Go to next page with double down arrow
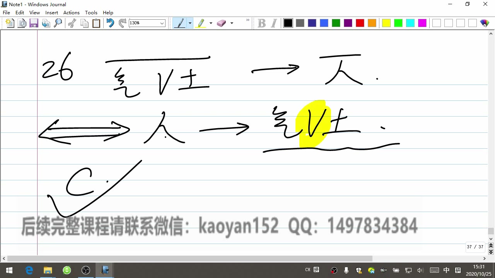Image resolution: width=495 pixels, height=278 pixels. click(x=491, y=252)
